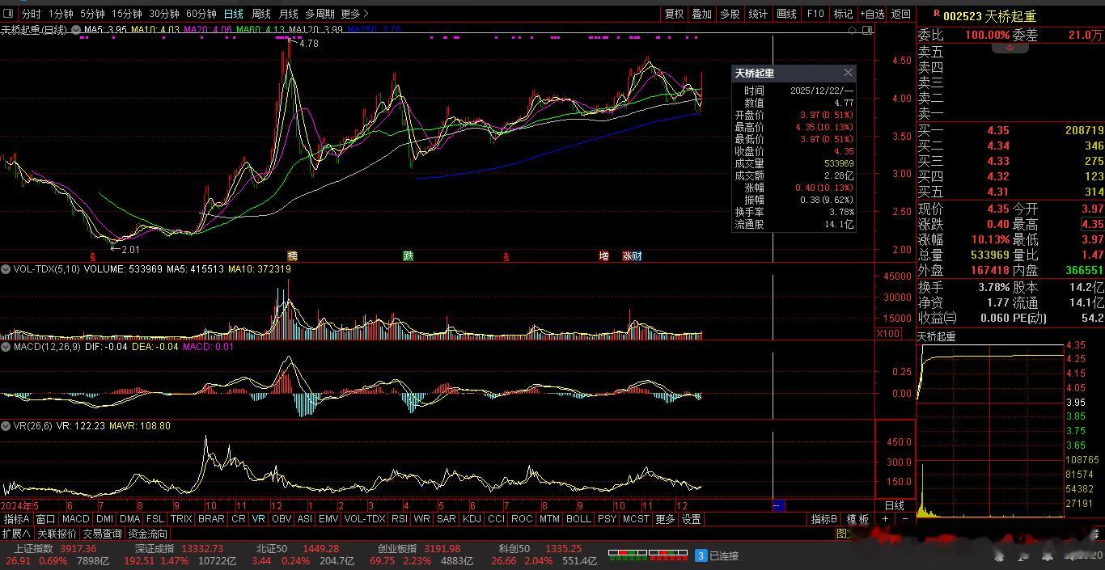Screen dimensions: 1105x570
Task: Select the VOL-TDX indicator tab
Action: point(364,519)
